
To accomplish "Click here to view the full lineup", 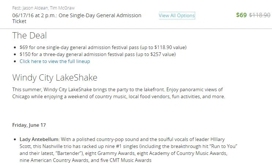I will pyautogui.click(x=55, y=61).
